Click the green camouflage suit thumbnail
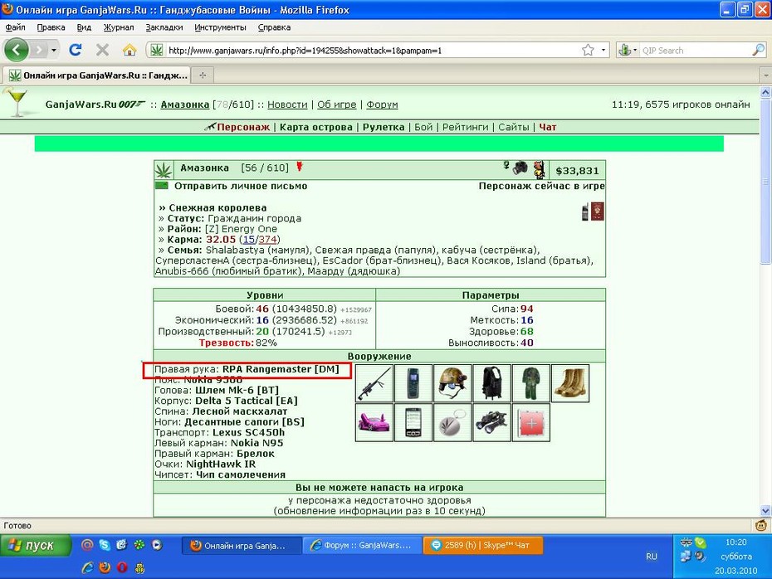 click(530, 383)
